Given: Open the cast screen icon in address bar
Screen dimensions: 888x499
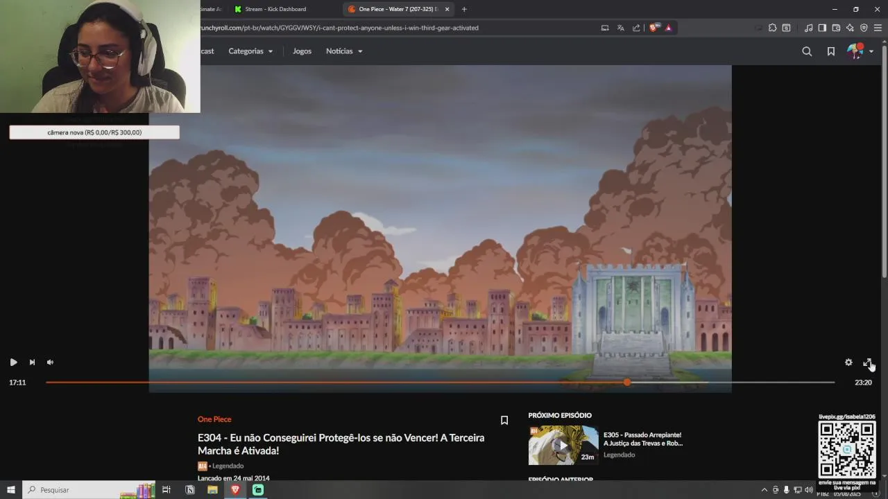Looking at the screenshot, I should 605,28.
